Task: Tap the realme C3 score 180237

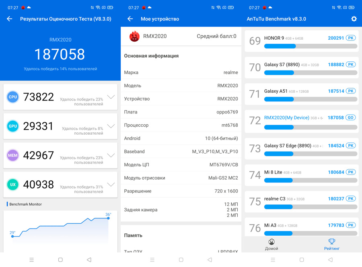Action: click(336, 198)
